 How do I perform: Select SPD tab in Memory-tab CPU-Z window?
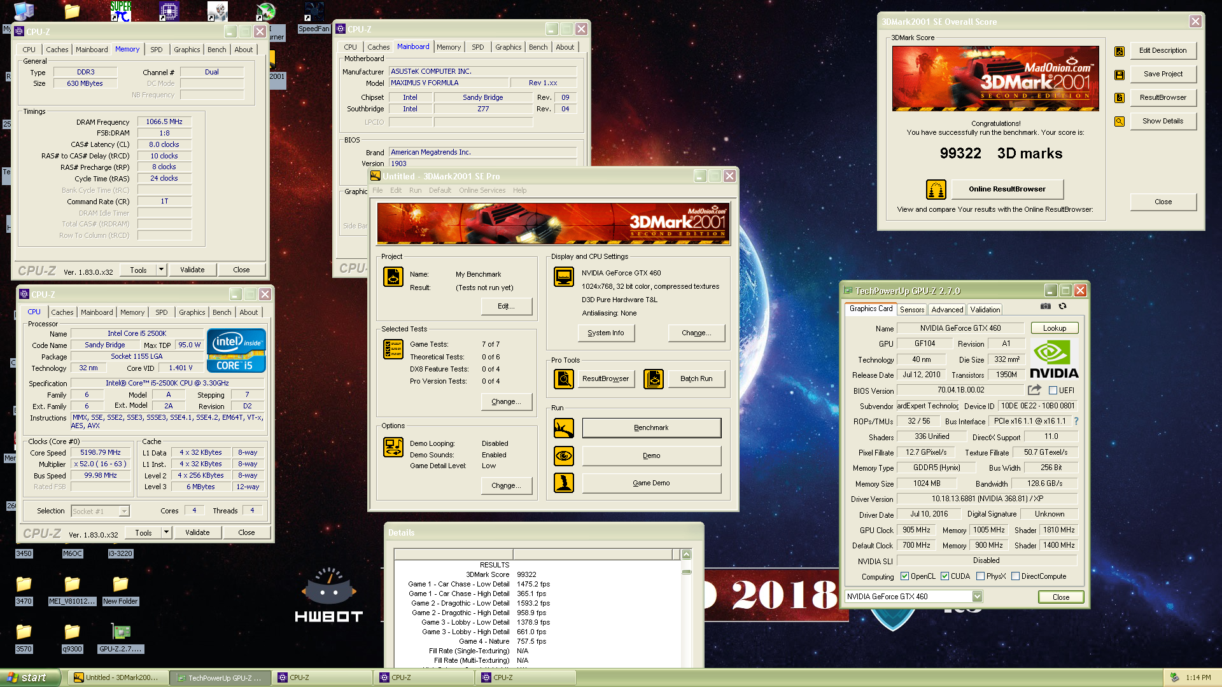click(156, 50)
